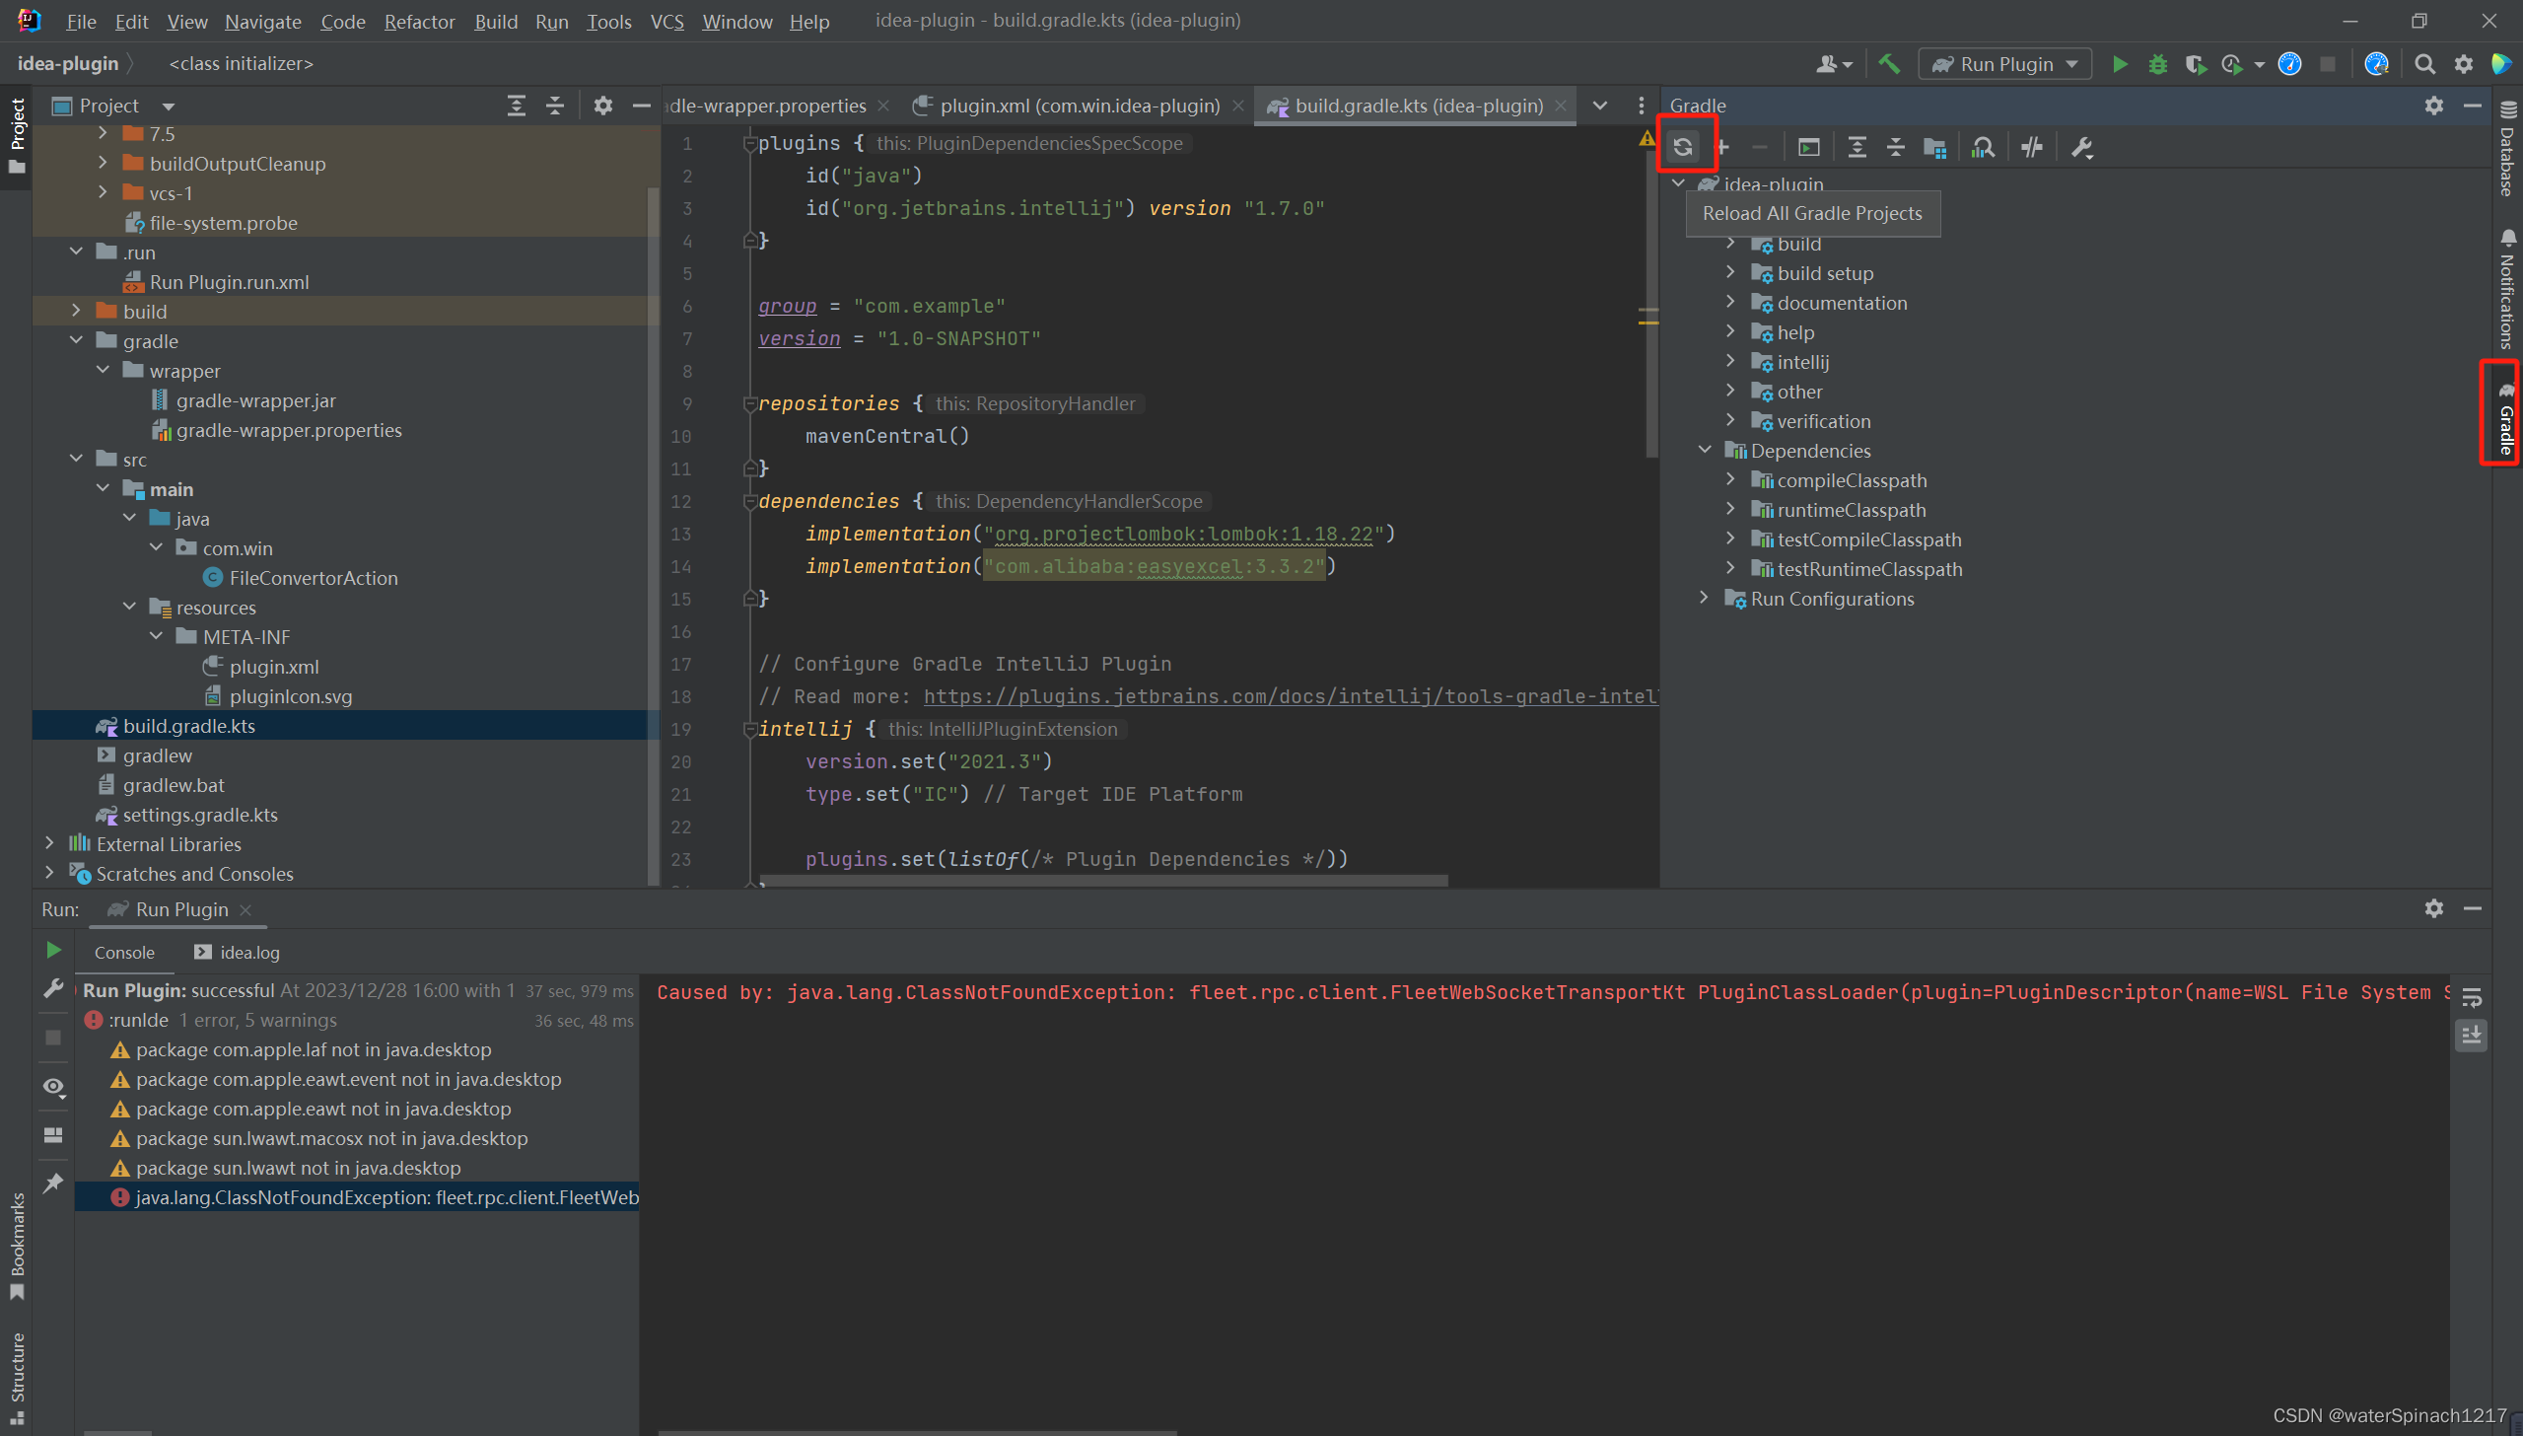Expand Scratches and Consoles node
This screenshot has width=2523, height=1436.
pyautogui.click(x=49, y=873)
